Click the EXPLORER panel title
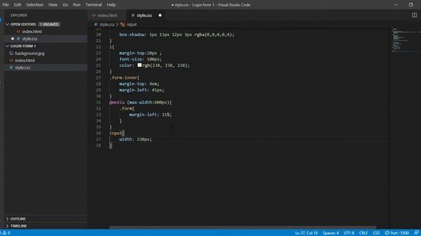The image size is (421, 236). coord(18,15)
